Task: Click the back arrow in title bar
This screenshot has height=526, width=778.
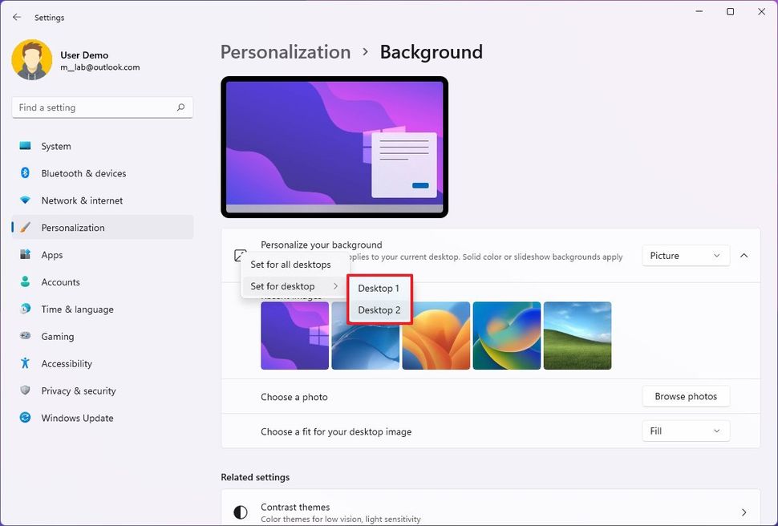Action: [17, 17]
